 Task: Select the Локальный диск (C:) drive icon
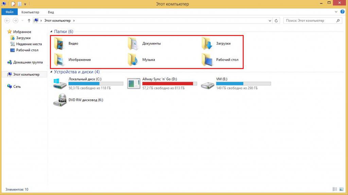click(60, 83)
